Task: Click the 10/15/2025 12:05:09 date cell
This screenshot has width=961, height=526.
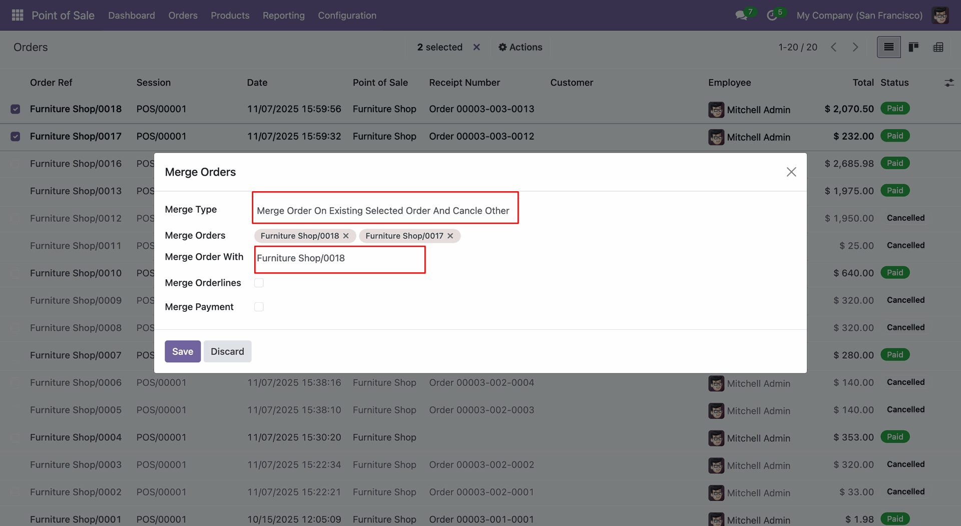Action: tap(294, 519)
